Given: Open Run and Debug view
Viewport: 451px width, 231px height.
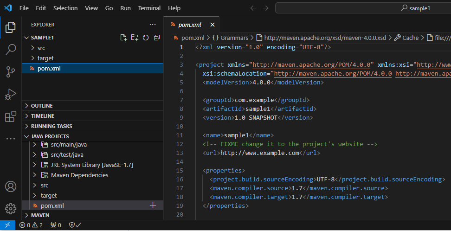Looking at the screenshot, I should (10, 94).
